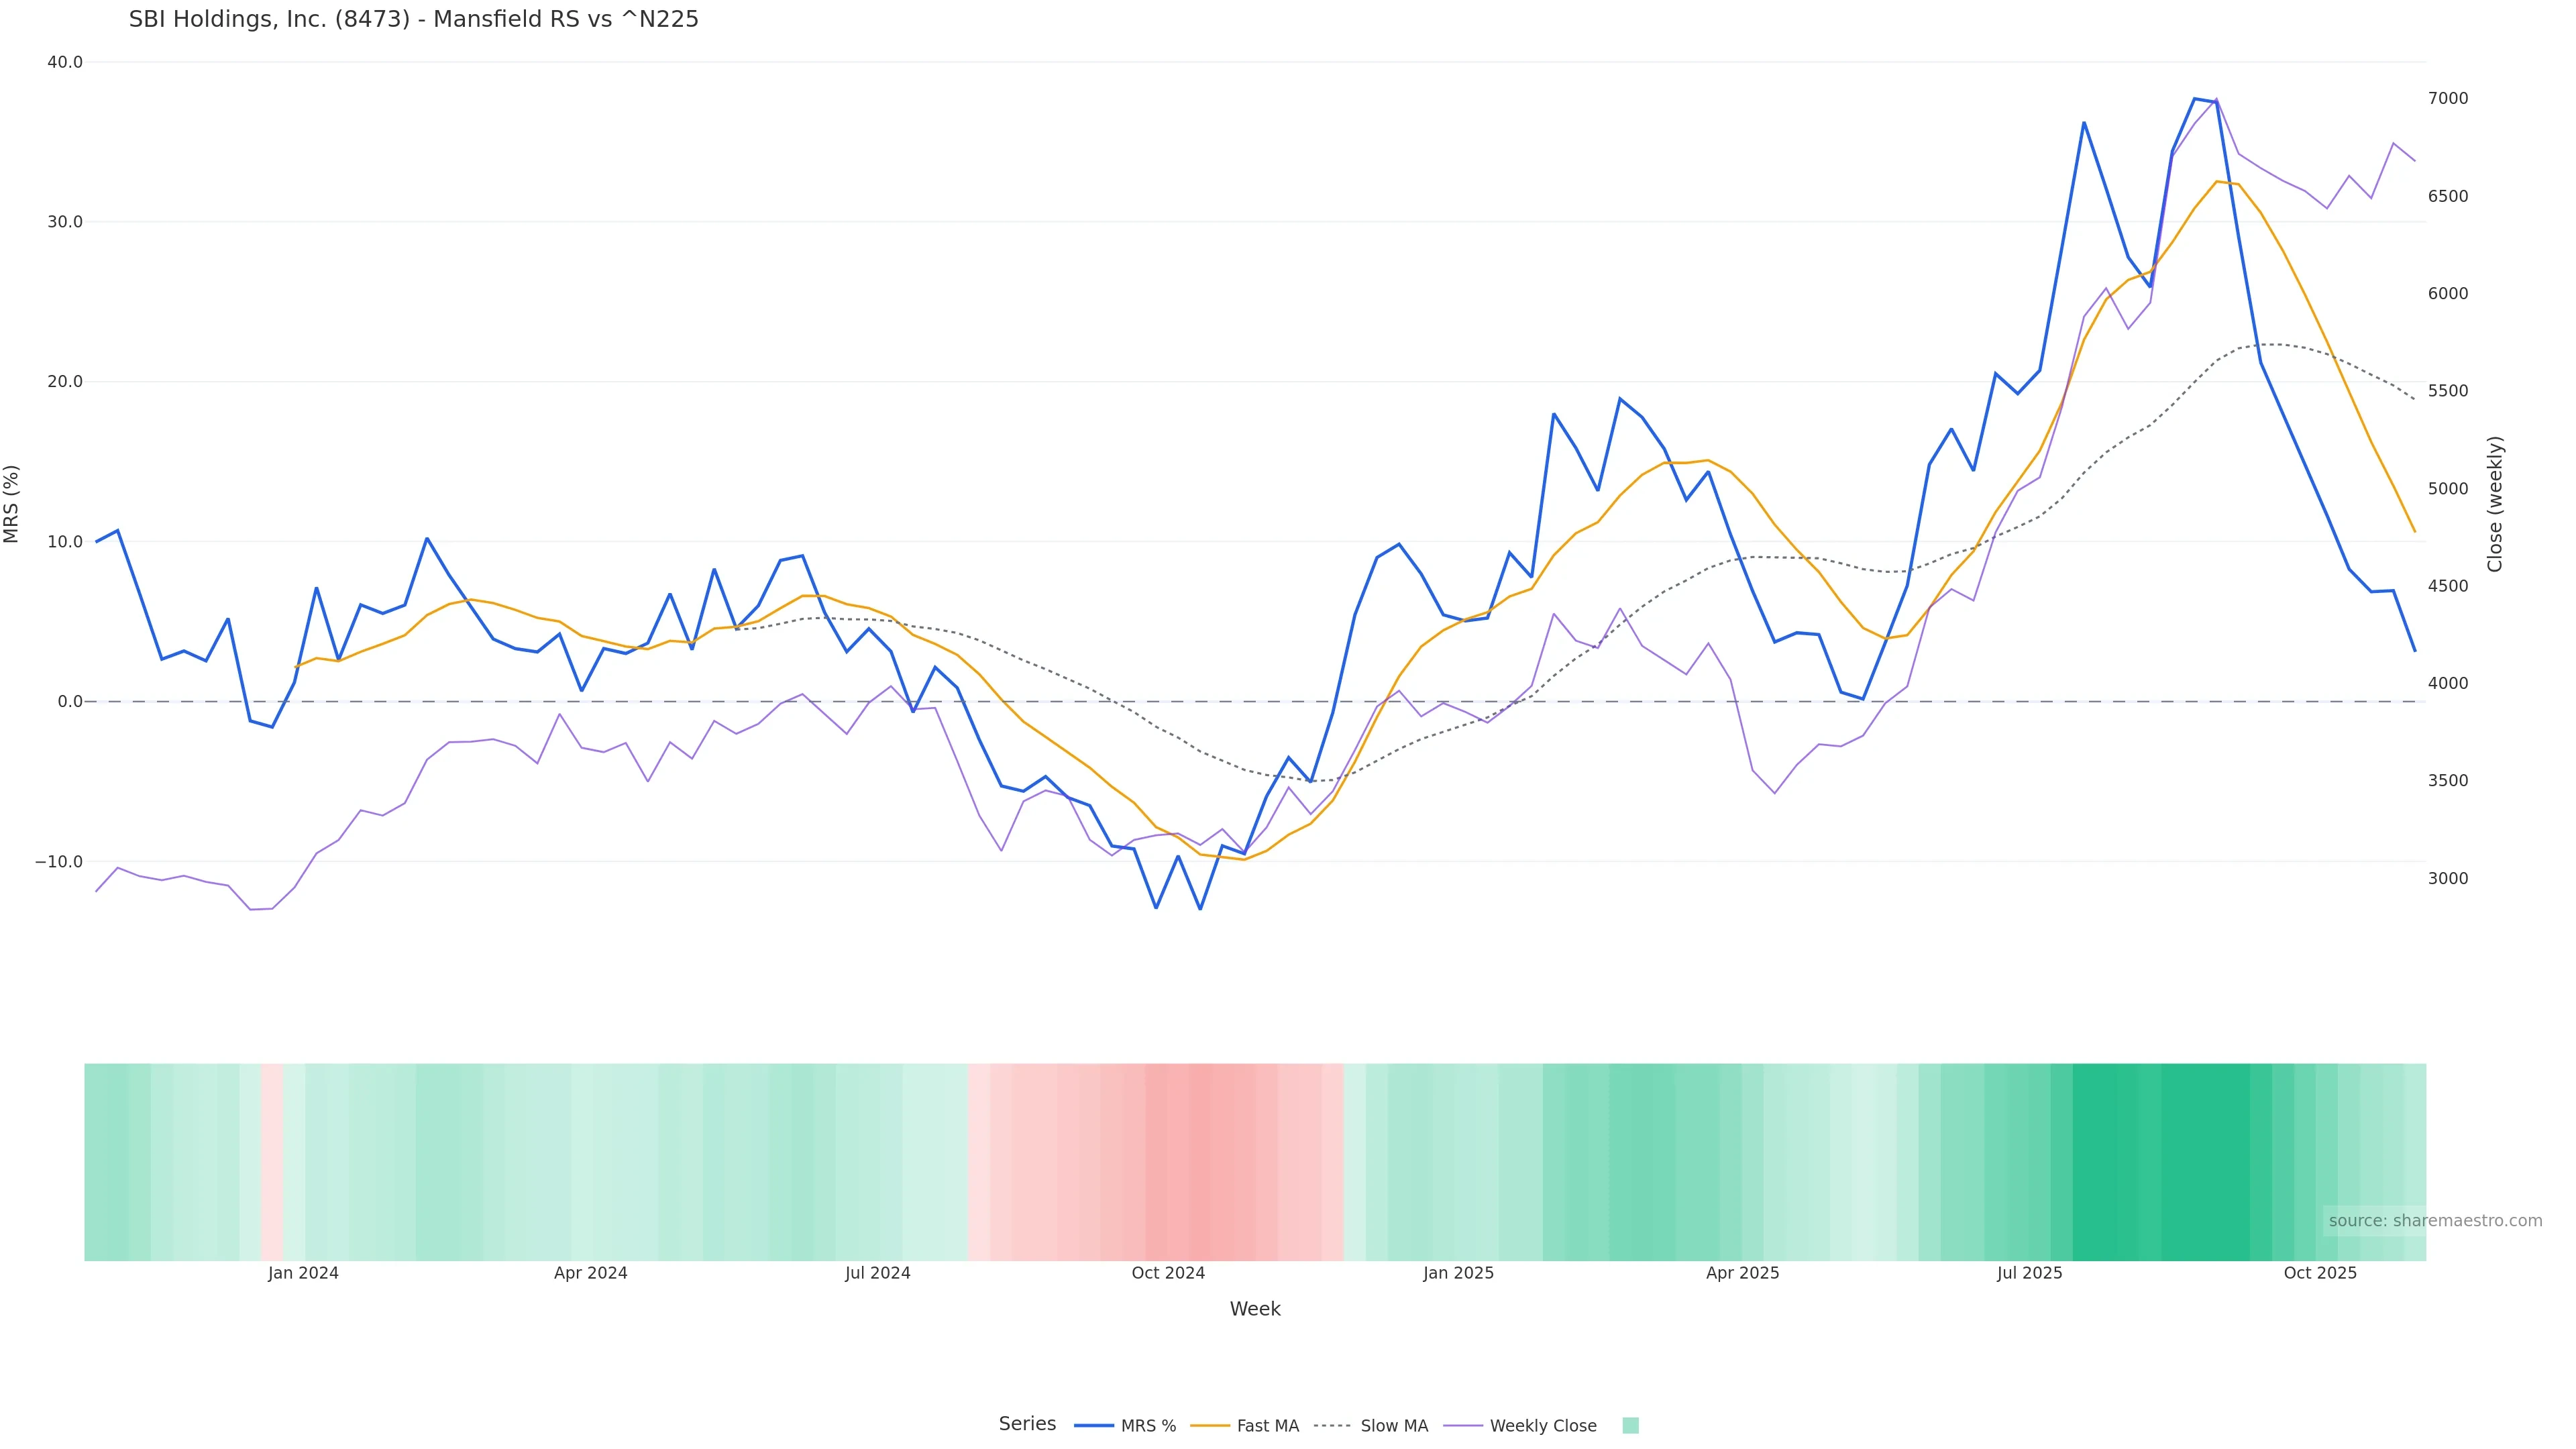Viewport: 2576px width, 1449px height.
Task: Click the 'Week' x-axis title
Action: (x=1255, y=1309)
